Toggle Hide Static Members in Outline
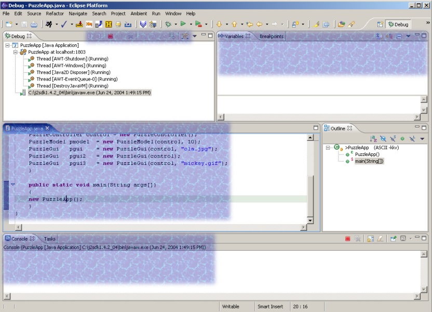The width and height of the screenshot is (432, 312). 393,139
